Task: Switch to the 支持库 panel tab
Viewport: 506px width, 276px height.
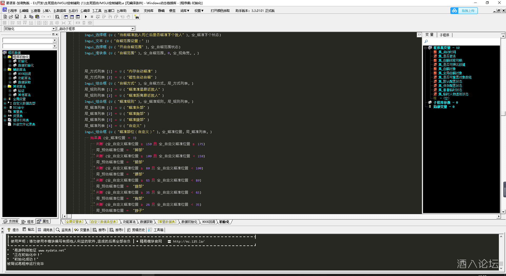Action: [11, 221]
